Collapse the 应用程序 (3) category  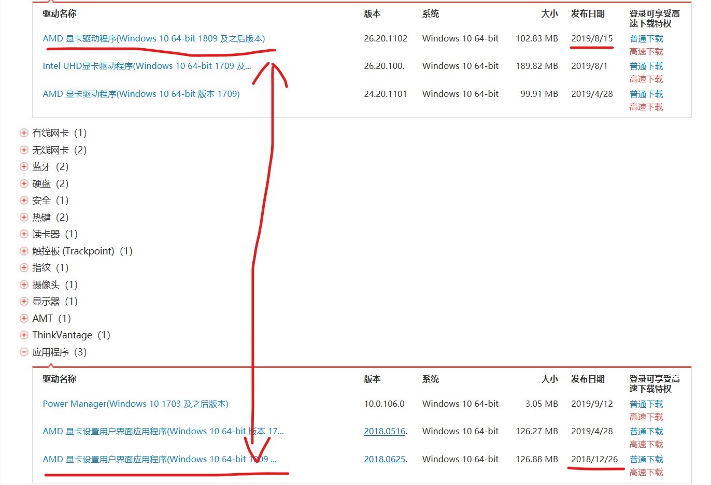coord(24,352)
